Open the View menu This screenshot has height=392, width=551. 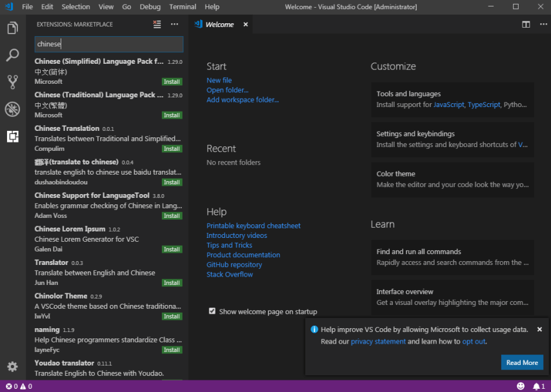[106, 6]
